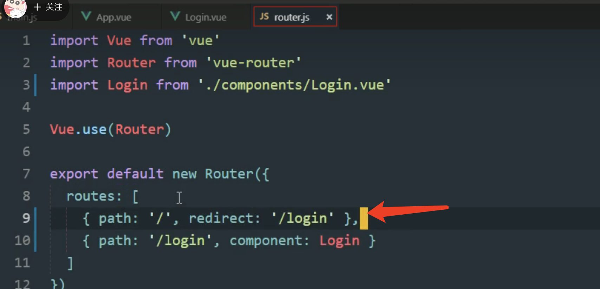Click the 'vue' string on line 1
The image size is (600, 289).
(x=201, y=41)
